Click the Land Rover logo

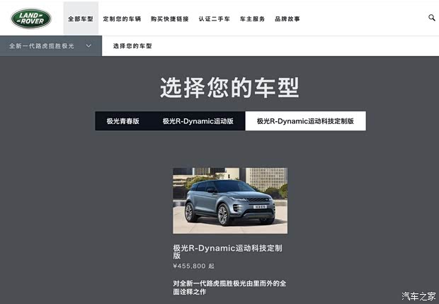[x=31, y=18]
